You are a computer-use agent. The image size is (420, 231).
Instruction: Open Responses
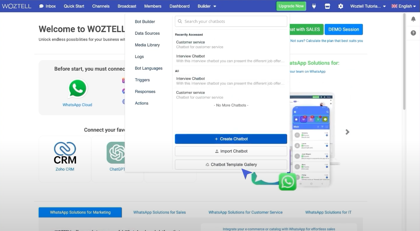145,92
